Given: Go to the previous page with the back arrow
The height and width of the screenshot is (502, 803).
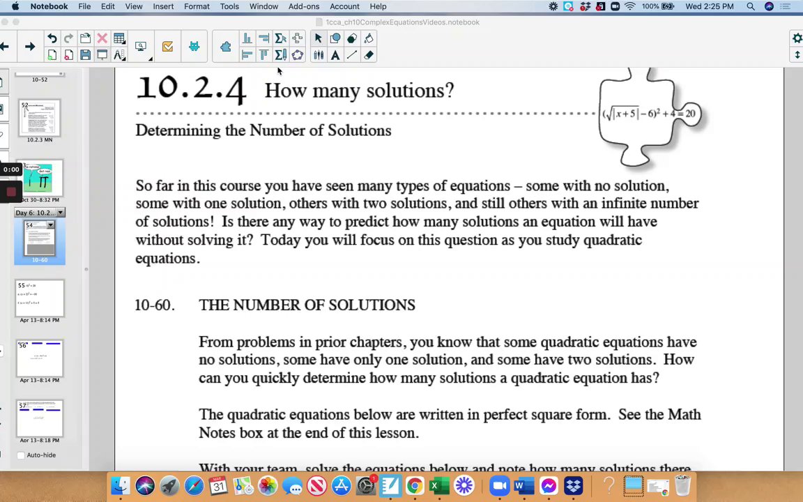Looking at the screenshot, I should pos(4,47).
